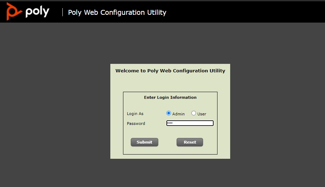Click the header title 'Poly Web Configuration Utility'
325x187 pixels.
click(x=117, y=12)
